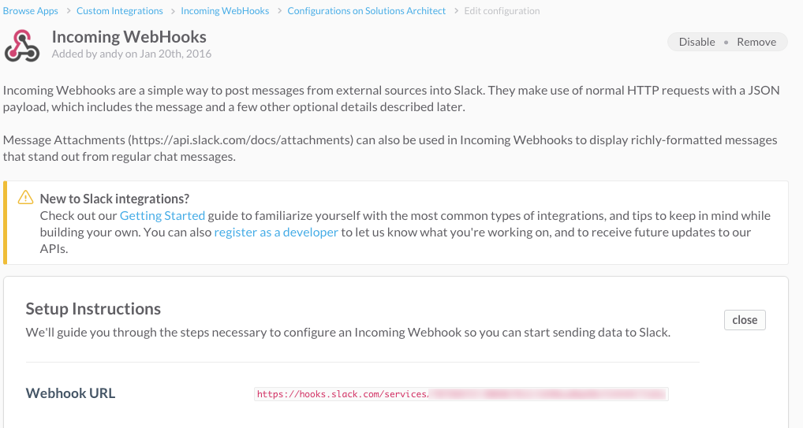Click the yellow warning triangle icon
Image resolution: width=803 pixels, height=428 pixels.
point(25,198)
